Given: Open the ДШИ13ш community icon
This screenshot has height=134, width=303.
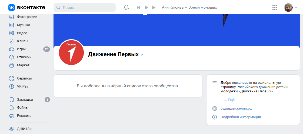Looking at the screenshot, I should coord(12,129).
